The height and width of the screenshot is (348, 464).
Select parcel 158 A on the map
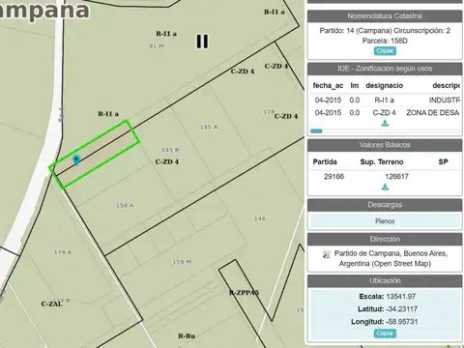[125, 205]
